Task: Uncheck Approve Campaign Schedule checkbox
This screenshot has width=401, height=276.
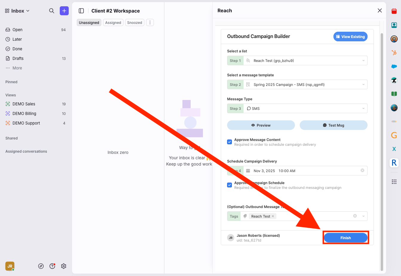Action: [229, 185]
